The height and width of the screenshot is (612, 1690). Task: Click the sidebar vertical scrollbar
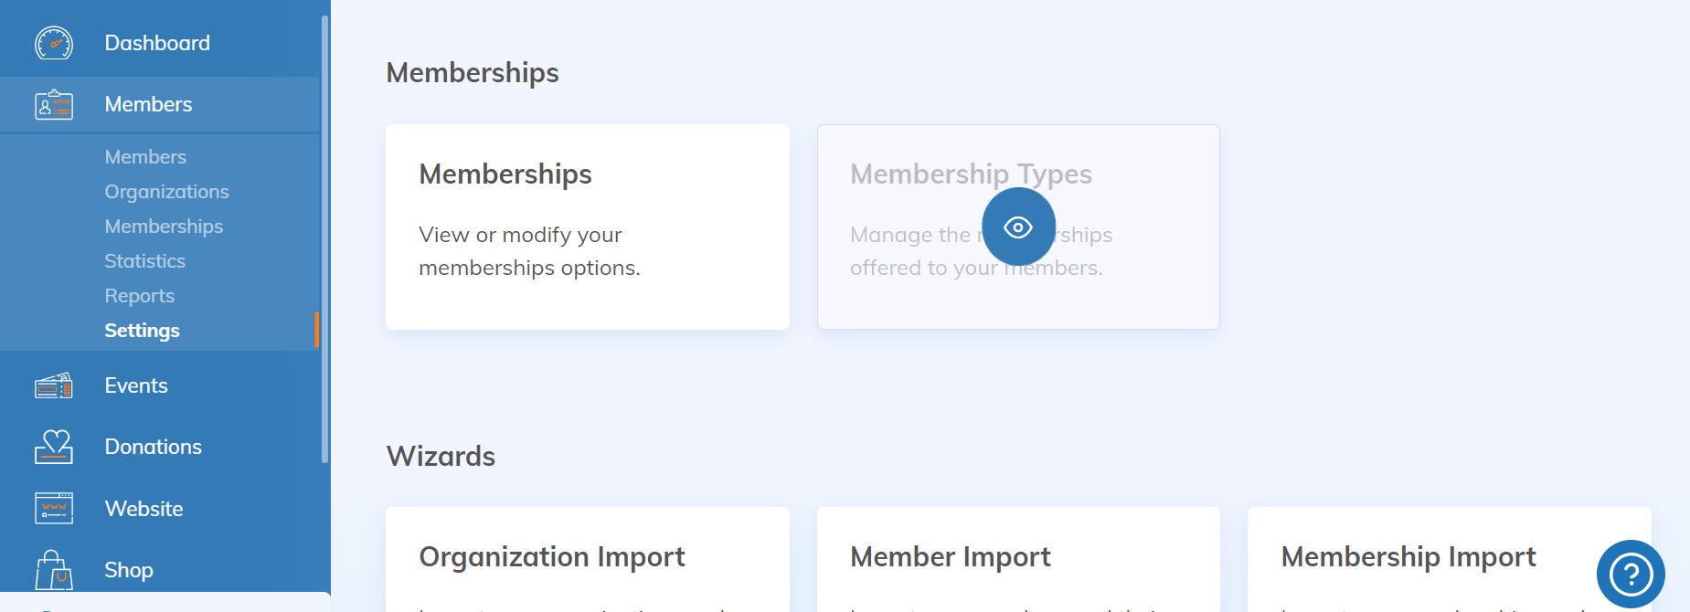(324, 237)
